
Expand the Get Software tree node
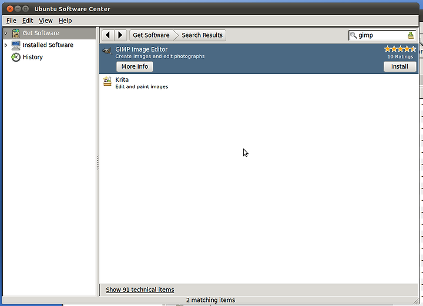pyautogui.click(x=6, y=33)
